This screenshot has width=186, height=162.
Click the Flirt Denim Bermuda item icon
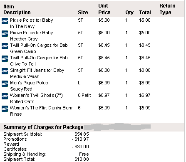5,109
